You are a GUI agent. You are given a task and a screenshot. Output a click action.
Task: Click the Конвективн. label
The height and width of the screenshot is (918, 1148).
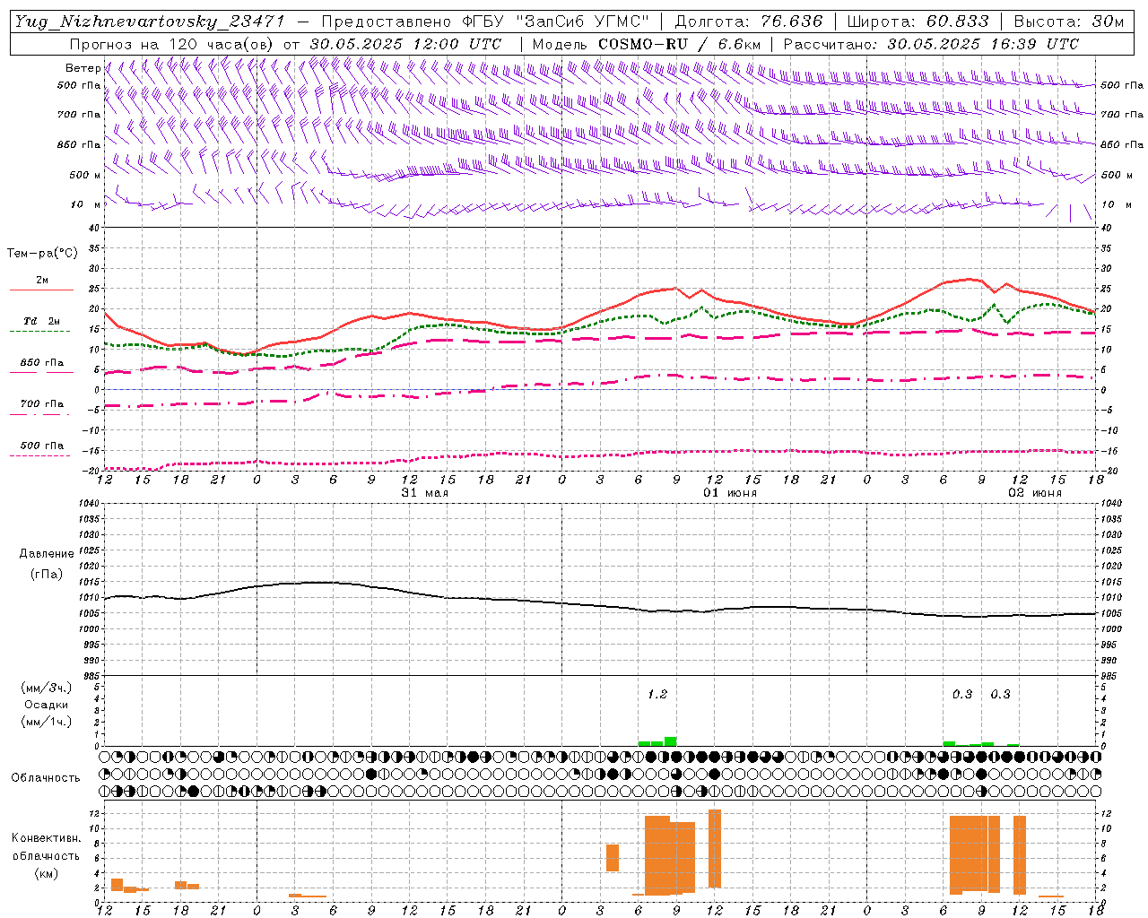tap(46, 838)
